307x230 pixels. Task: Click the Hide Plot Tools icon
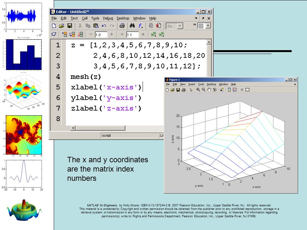coord(242,90)
